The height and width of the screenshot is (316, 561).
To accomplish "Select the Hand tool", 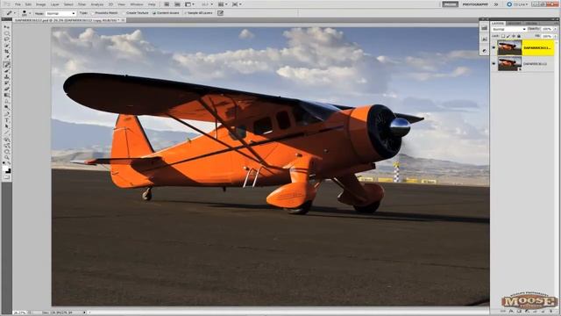I will coord(7,152).
